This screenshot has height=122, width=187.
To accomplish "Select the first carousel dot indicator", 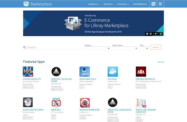I will click(x=153, y=34).
